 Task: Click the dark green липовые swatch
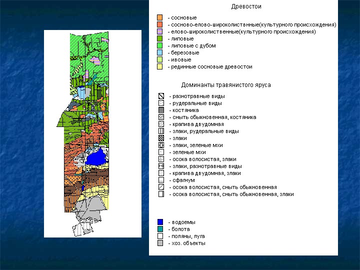click(x=160, y=38)
